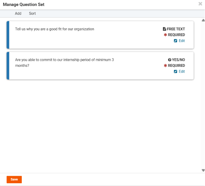Click the FREE TEXT type label
The height and width of the screenshot is (186, 205).
coord(176,29)
